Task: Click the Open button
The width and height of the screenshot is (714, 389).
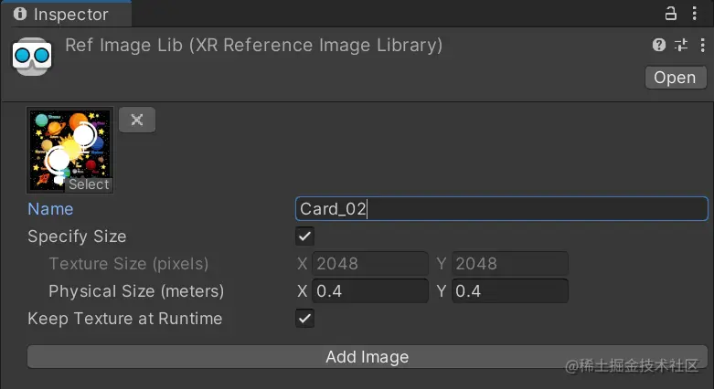Action: point(676,78)
